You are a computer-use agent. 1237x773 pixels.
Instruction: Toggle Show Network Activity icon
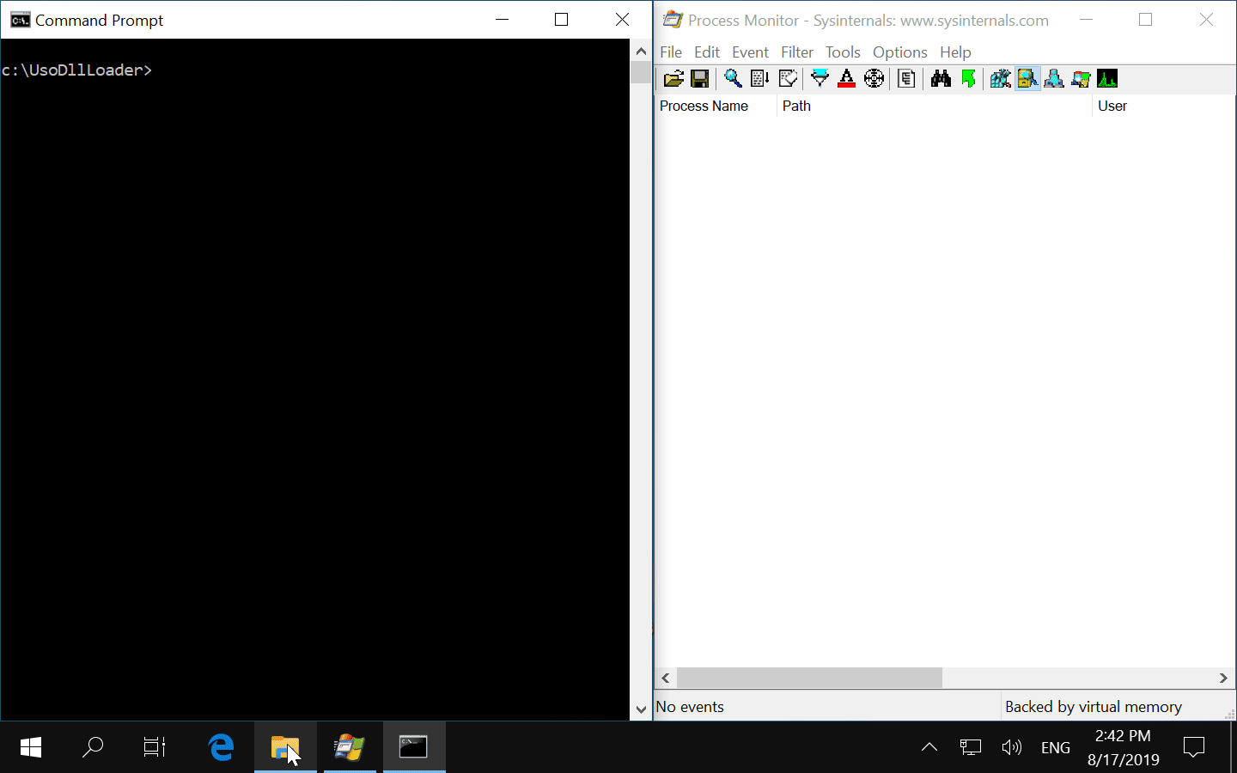point(1054,79)
